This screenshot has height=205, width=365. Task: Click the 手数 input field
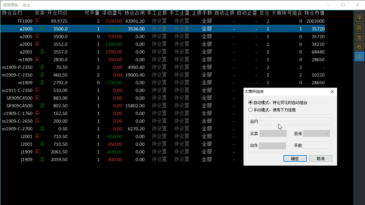pos(316,146)
